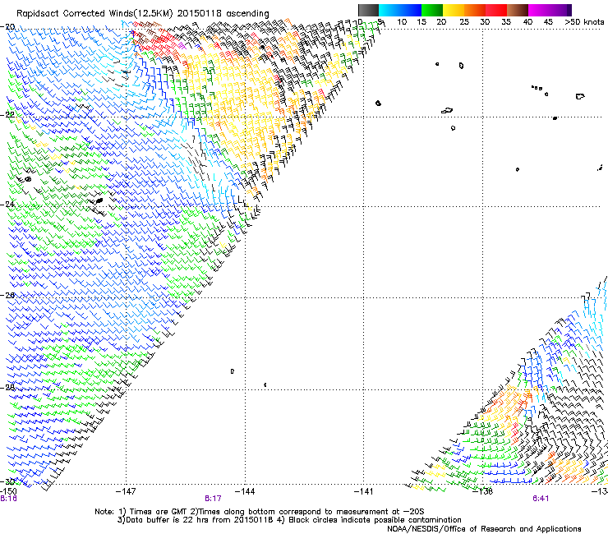Click the 'Times are GMT' note text
This screenshot has height=534, width=608.
159,512
